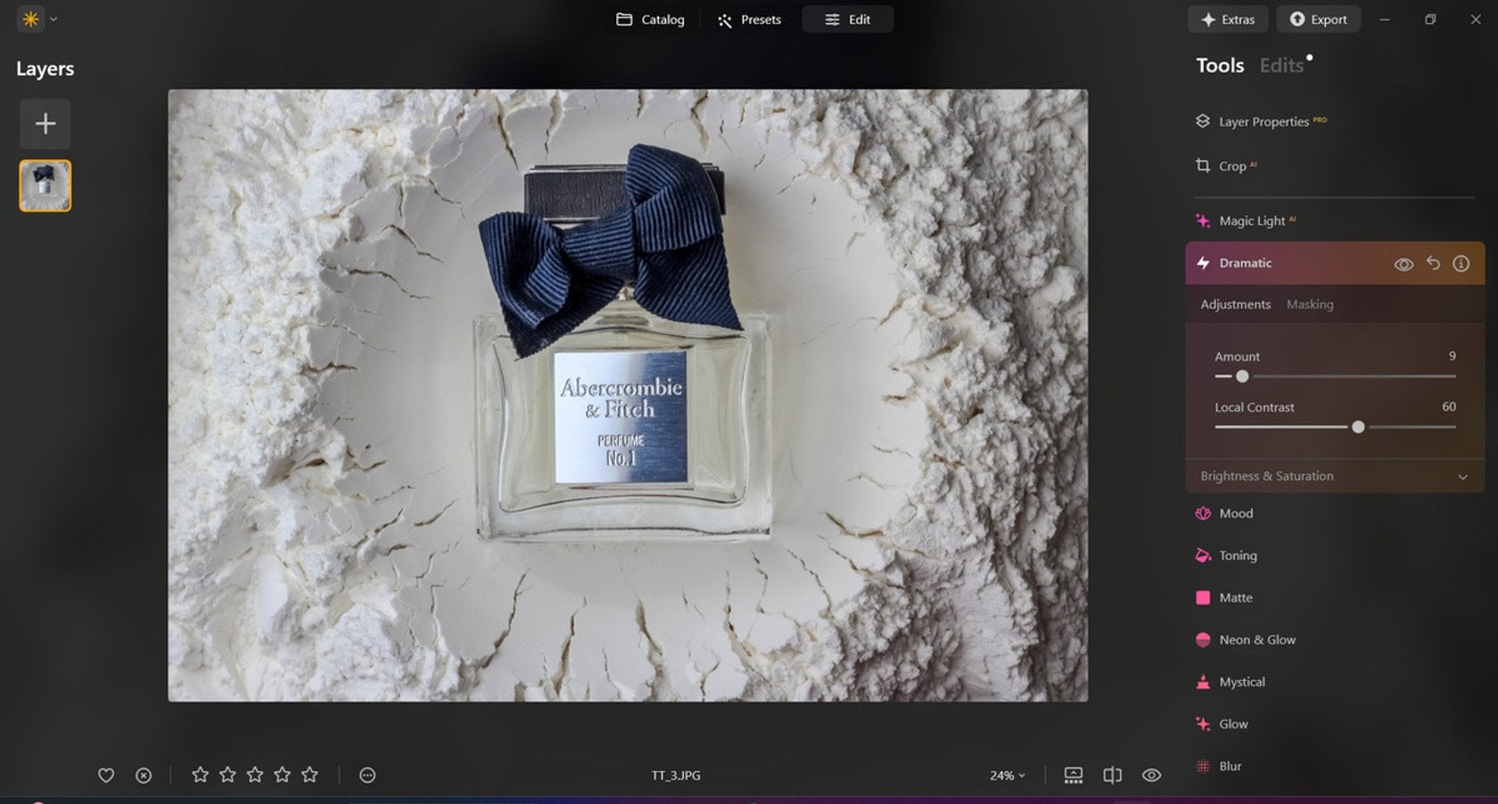Viewport: 1498px width, 804px height.
Task: Open the Crop tool
Action: pyautogui.click(x=1232, y=166)
